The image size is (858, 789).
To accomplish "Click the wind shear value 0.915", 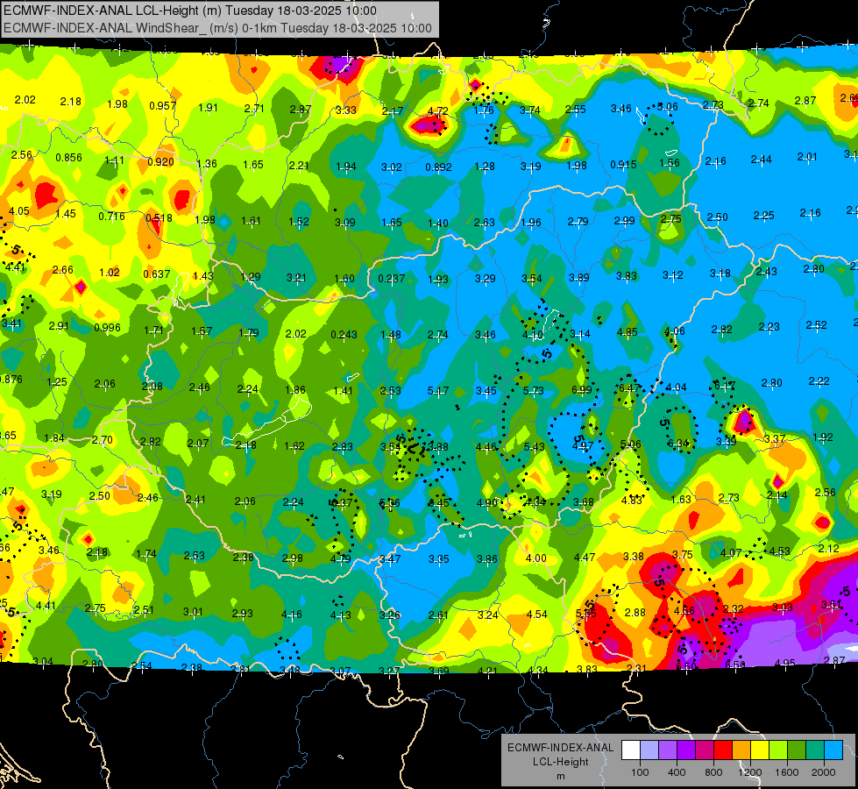I will tap(624, 165).
